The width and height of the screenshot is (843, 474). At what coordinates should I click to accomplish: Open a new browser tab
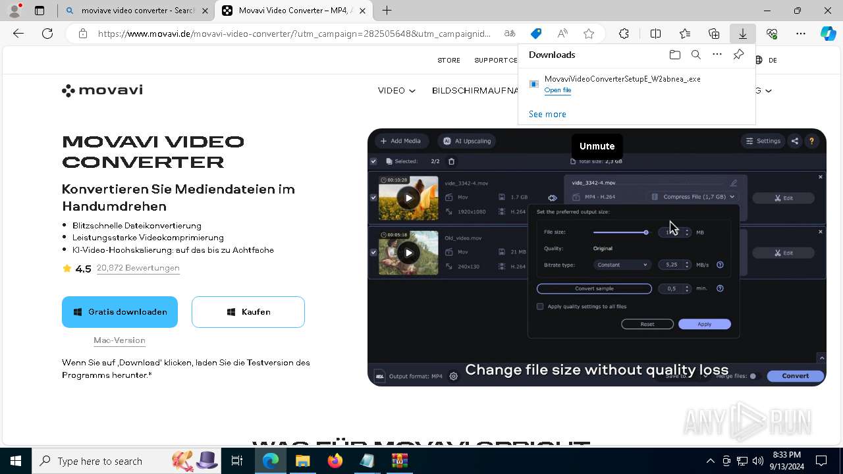pos(387,11)
